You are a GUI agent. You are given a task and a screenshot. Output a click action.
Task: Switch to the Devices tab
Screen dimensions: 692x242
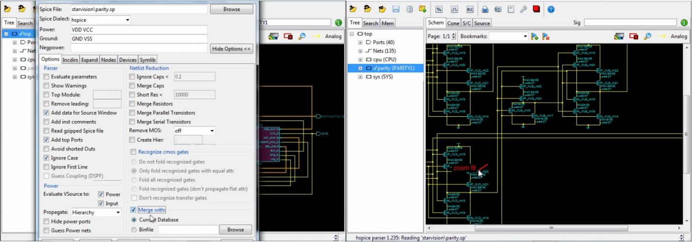point(128,60)
